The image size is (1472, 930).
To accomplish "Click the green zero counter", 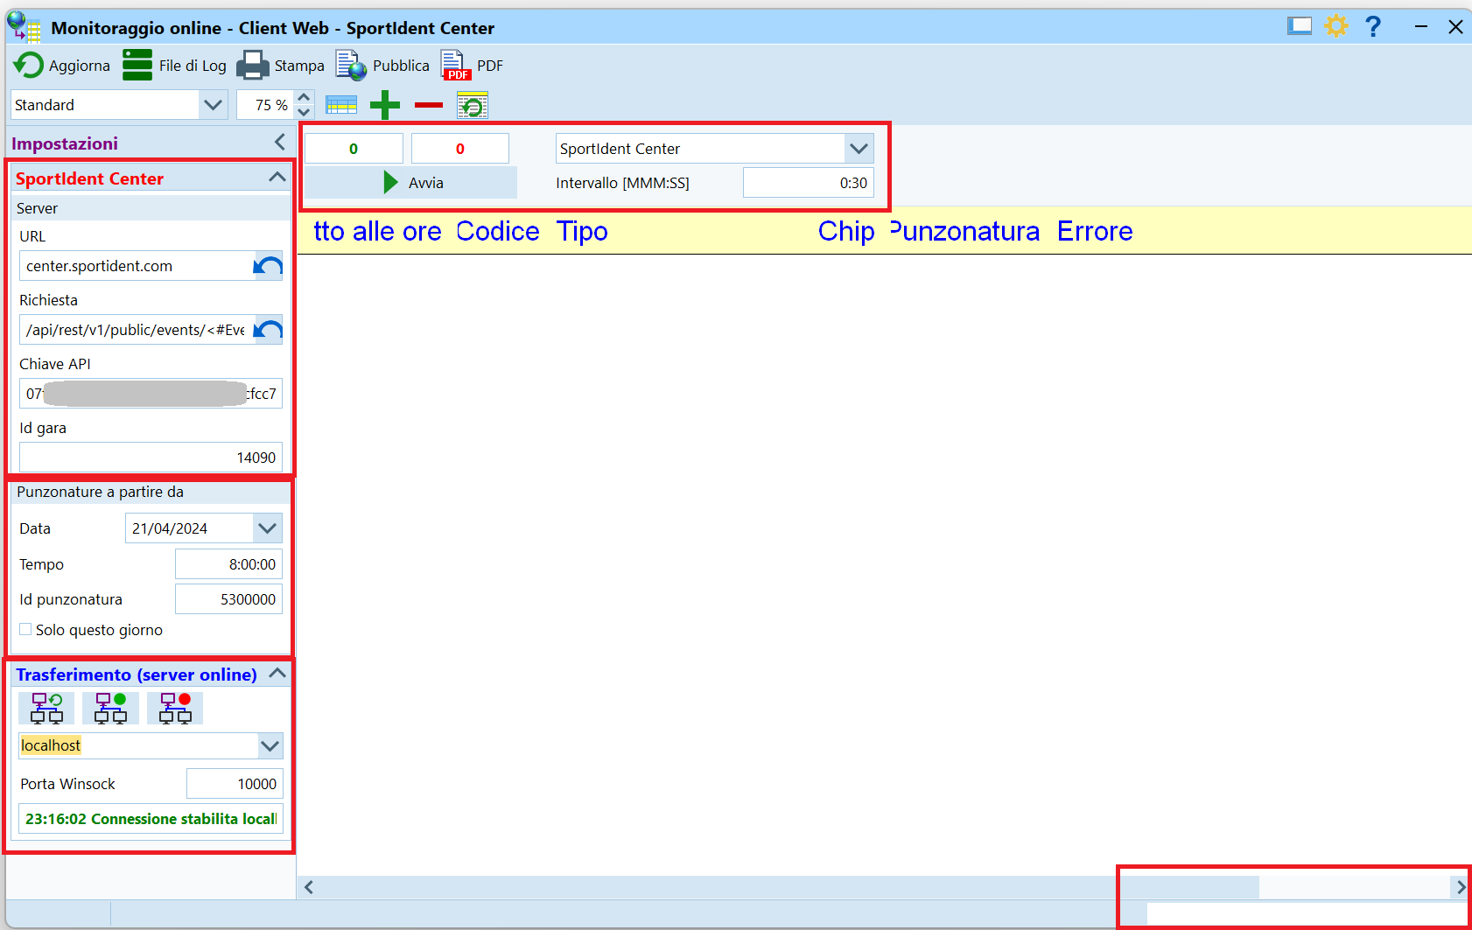I will (354, 149).
